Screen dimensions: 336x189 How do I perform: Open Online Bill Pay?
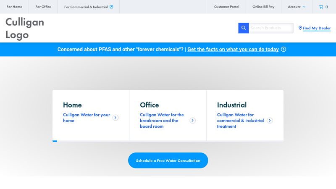pyautogui.click(x=263, y=7)
